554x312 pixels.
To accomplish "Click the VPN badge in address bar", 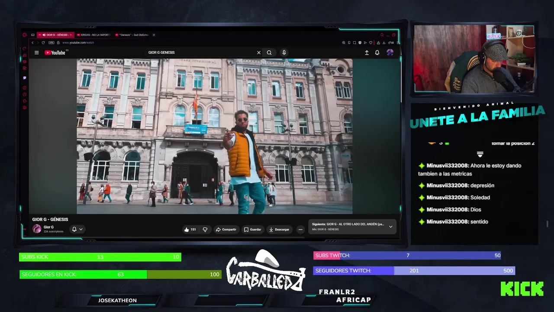I will (52, 42).
